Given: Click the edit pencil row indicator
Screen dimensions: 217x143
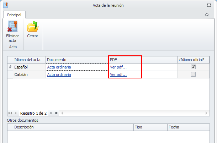Looking at the screenshot, I should (x=10, y=67).
